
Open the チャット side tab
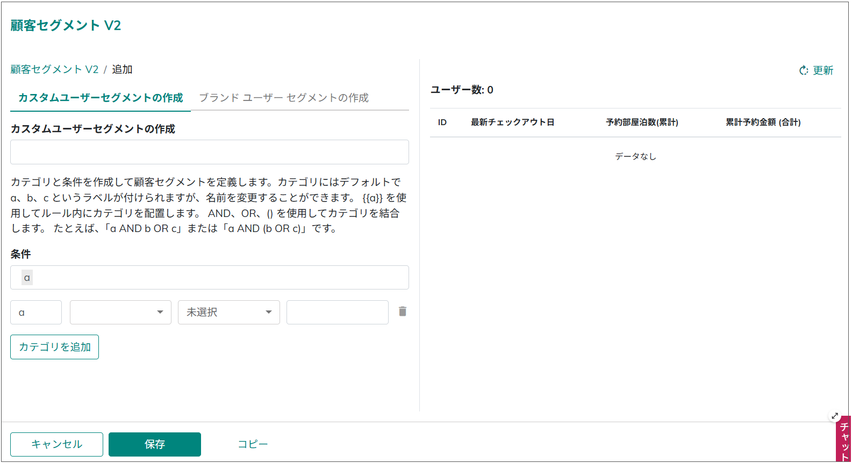tap(844, 439)
